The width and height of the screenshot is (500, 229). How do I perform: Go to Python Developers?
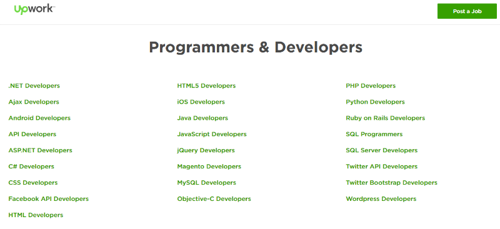[x=376, y=102]
